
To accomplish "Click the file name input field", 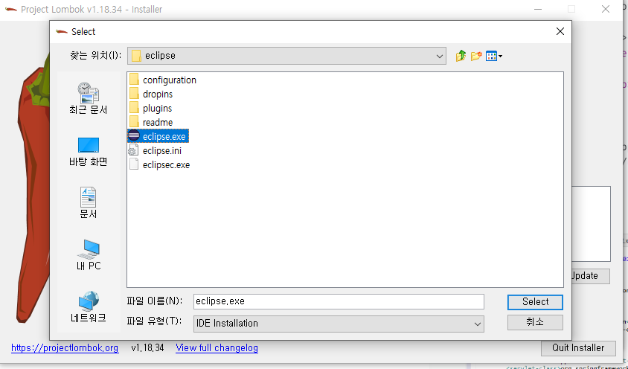I will pyautogui.click(x=339, y=301).
